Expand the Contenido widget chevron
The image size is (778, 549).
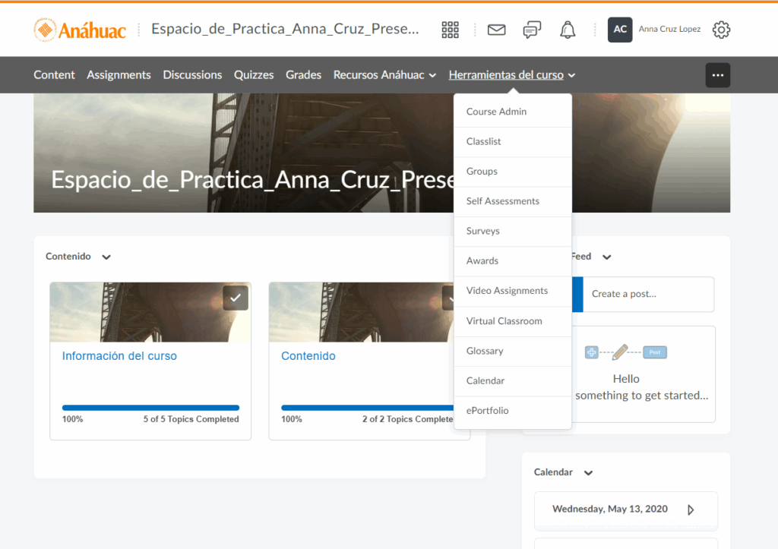point(106,257)
